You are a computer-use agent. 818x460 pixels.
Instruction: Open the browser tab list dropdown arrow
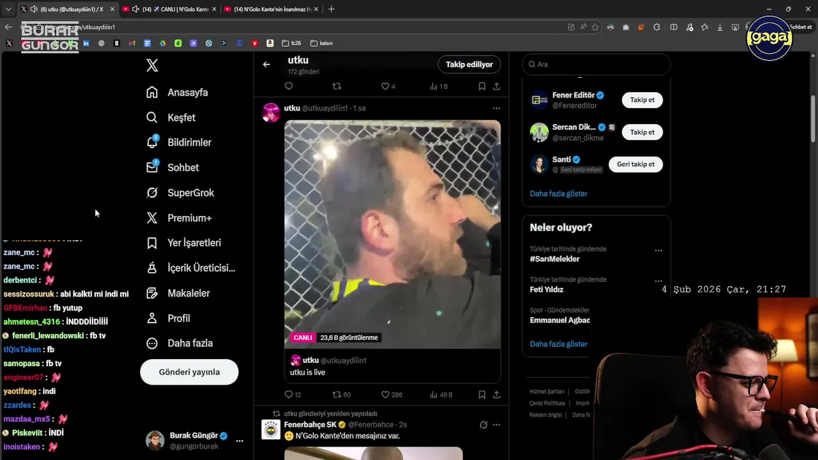coord(8,9)
